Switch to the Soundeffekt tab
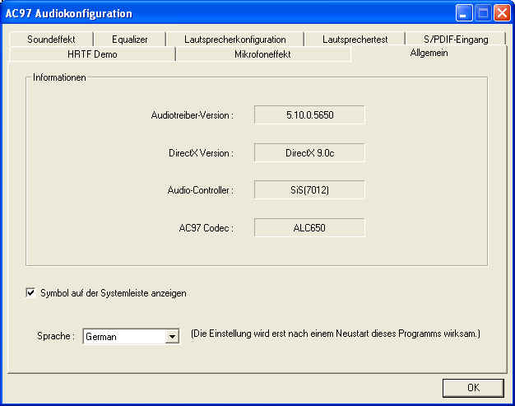Image resolution: width=515 pixels, height=406 pixels. pos(51,40)
